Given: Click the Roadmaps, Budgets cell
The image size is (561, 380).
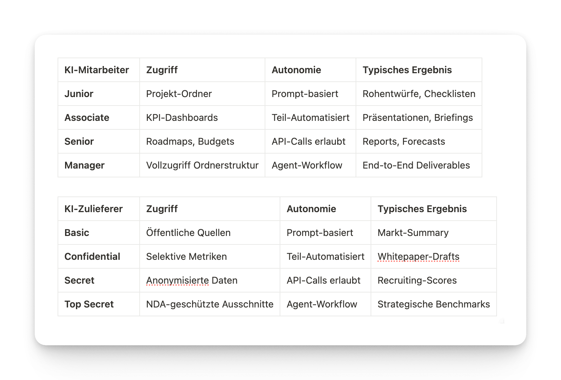Looking at the screenshot, I should point(202,141).
